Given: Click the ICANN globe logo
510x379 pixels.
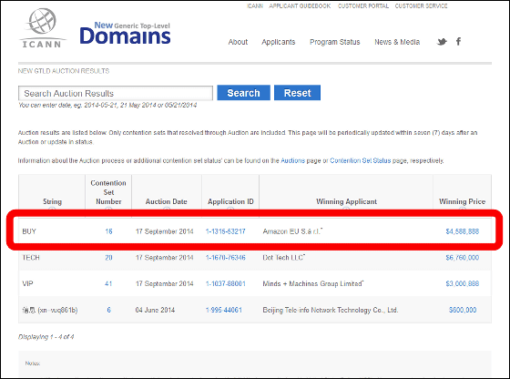Looking at the screenshot, I should [42, 28].
